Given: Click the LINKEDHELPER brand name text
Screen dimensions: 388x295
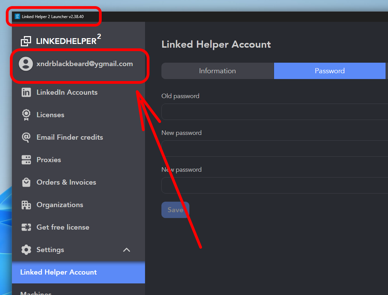Looking at the screenshot, I should 66,41.
